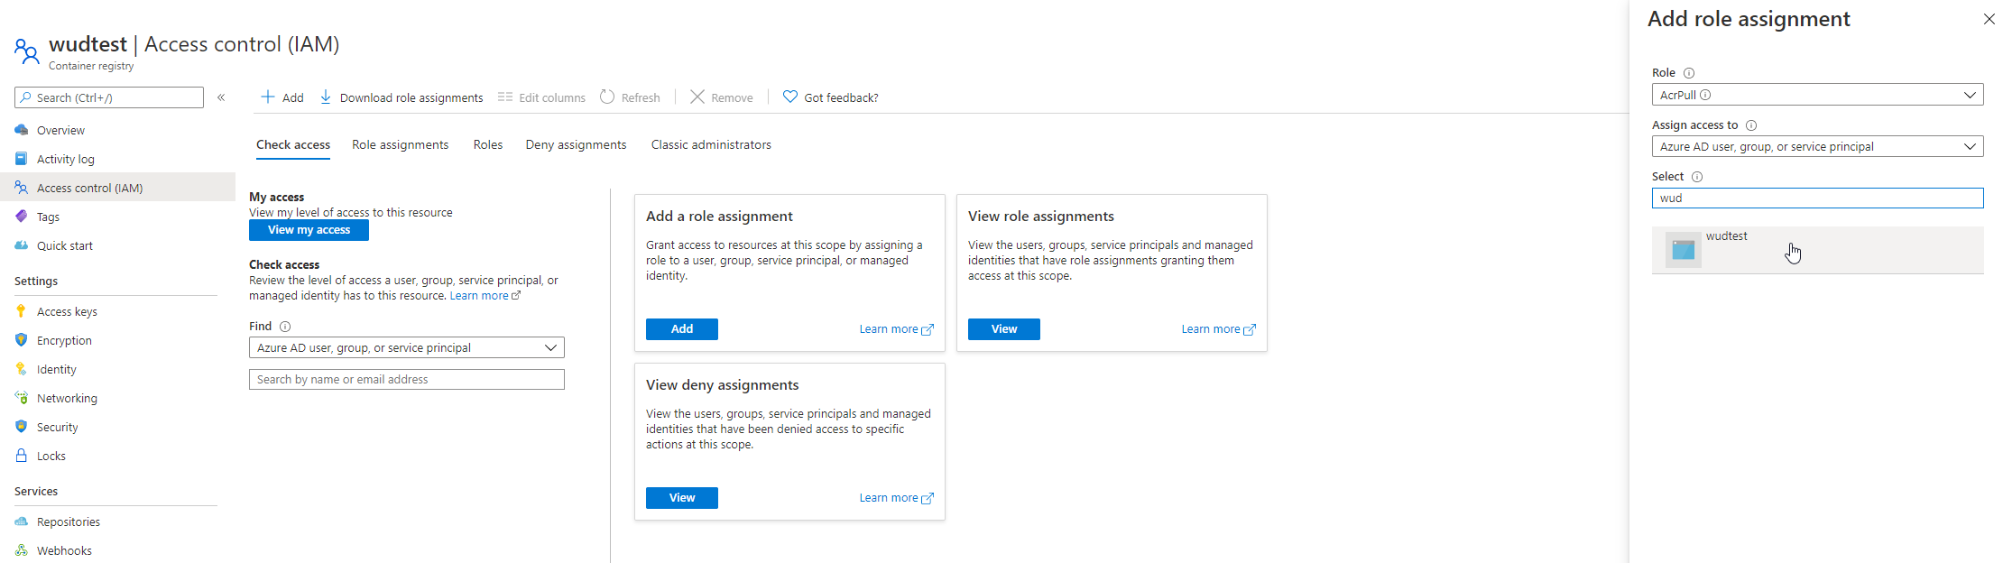Switch to the Deny assignments tab
Screen dimensions: 2003x563
[x=576, y=144]
